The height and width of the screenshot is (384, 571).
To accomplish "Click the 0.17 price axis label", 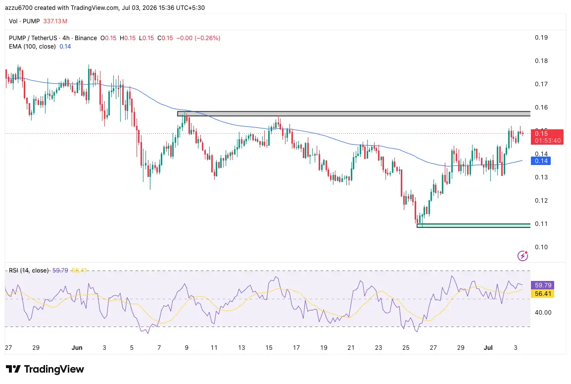I will click(x=541, y=84).
